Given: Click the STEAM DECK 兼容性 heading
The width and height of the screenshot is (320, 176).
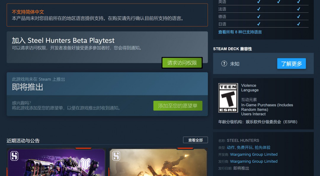Looking at the screenshot, I should click(x=233, y=49).
